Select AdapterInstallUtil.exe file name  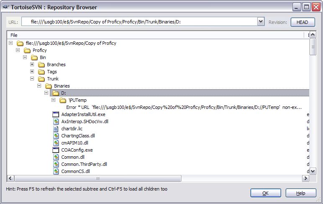pos(83,114)
